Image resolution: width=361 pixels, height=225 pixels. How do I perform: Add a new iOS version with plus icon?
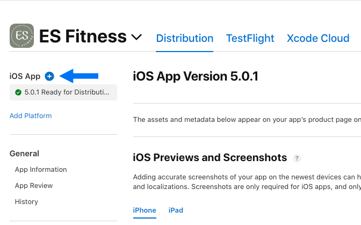click(49, 76)
